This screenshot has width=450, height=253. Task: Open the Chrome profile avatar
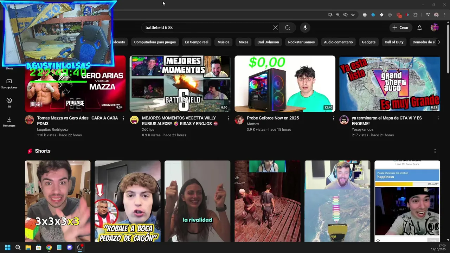tap(436, 15)
